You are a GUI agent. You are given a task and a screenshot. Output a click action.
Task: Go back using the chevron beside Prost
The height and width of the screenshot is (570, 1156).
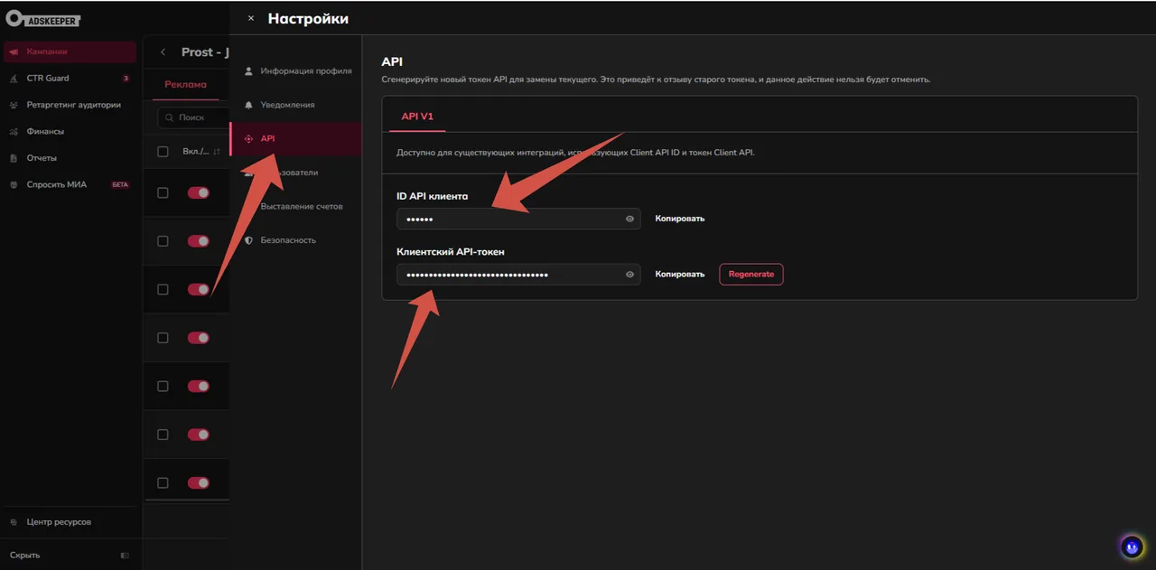[163, 52]
